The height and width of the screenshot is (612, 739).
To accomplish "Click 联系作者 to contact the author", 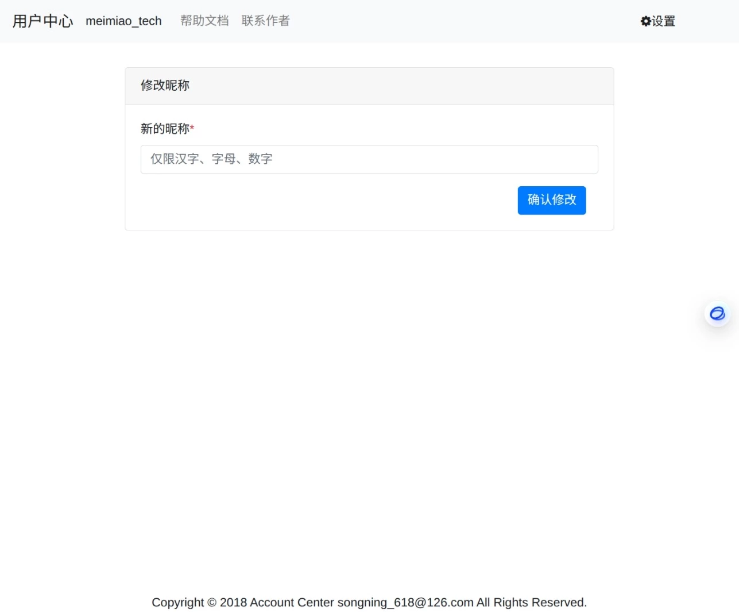I will tap(265, 21).
